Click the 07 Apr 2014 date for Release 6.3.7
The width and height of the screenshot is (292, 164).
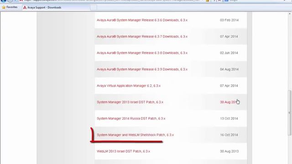coord(229,36)
